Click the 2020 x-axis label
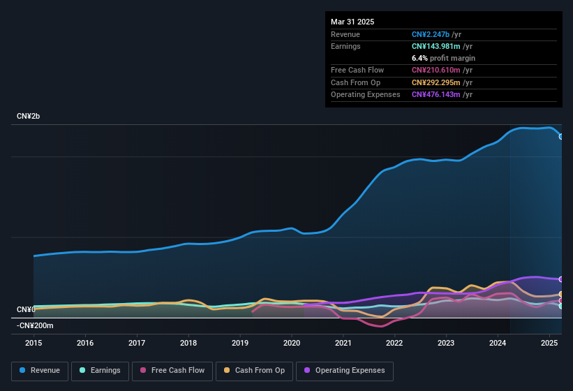This screenshot has height=391, width=573. coord(292,343)
